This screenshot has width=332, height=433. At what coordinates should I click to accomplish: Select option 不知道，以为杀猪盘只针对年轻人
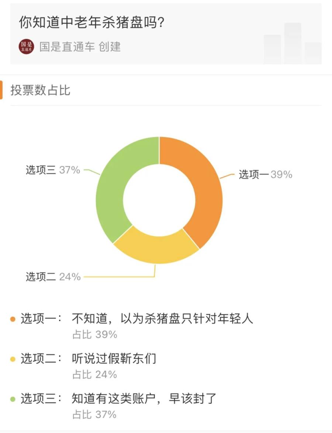pyautogui.click(x=162, y=319)
